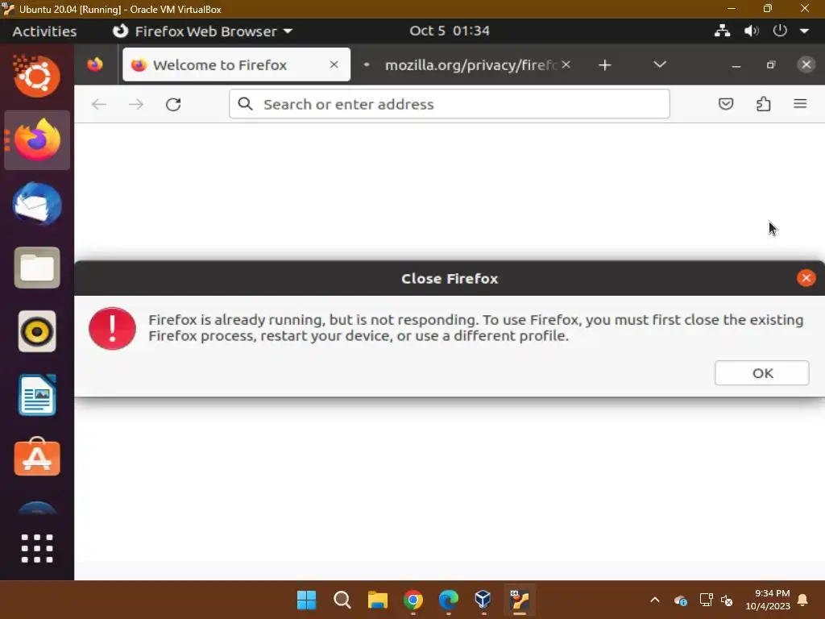825x619 pixels.
Task: Click the Windows display/network tray icon
Action: [706, 600]
